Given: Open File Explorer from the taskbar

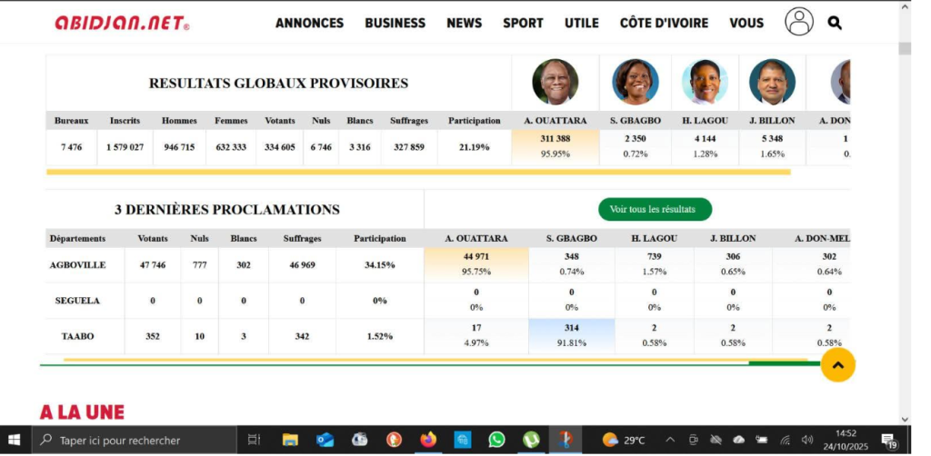Looking at the screenshot, I should [290, 440].
